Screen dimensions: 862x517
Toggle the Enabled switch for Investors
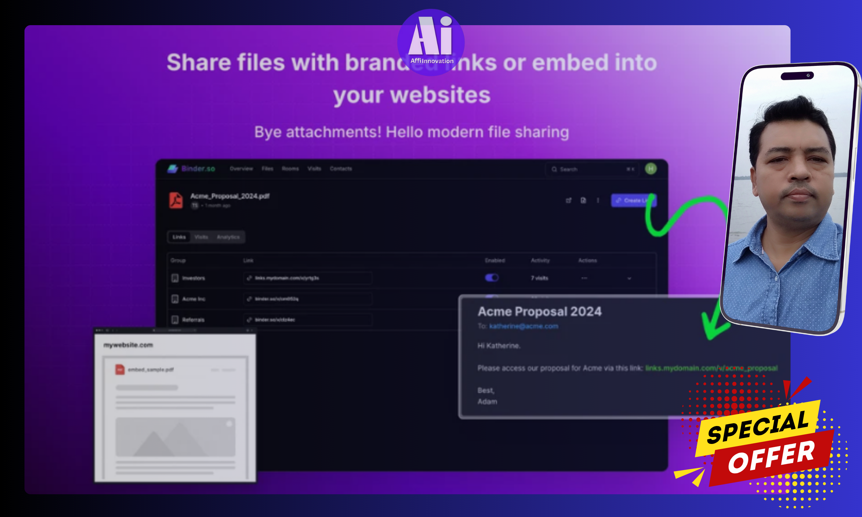[x=492, y=278]
